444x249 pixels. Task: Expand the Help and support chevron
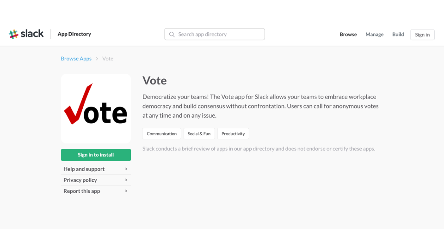click(126, 169)
